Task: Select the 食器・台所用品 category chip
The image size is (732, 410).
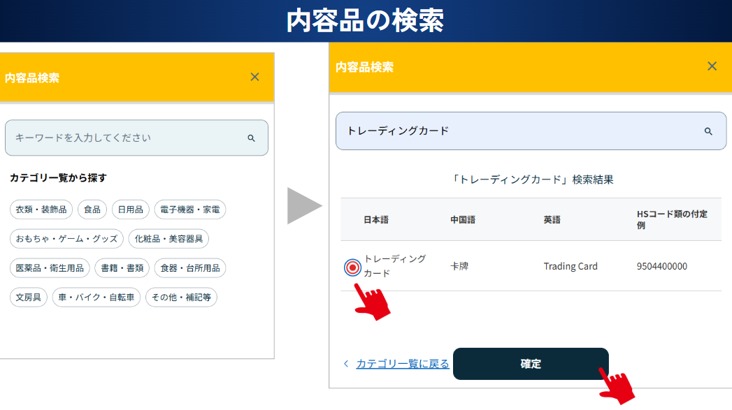Action: click(x=190, y=268)
